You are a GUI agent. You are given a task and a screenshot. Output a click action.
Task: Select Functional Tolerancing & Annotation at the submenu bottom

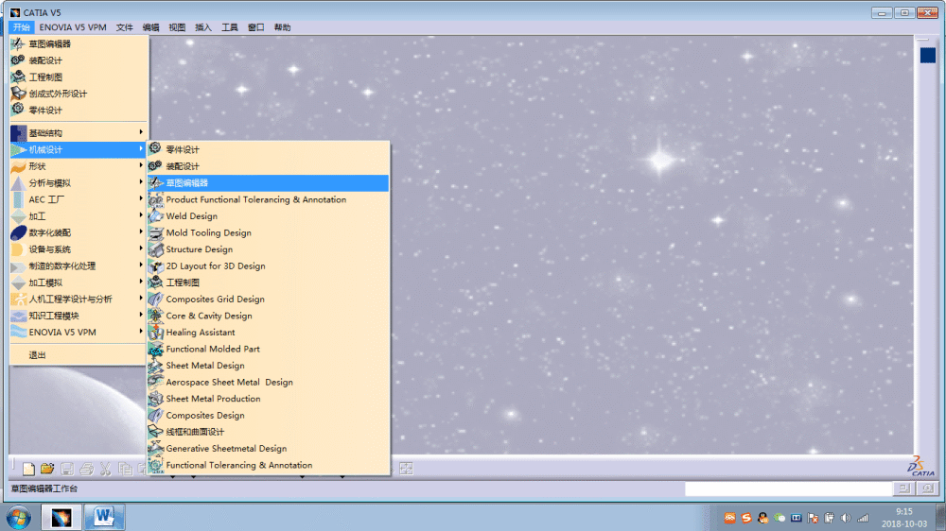click(x=269, y=465)
